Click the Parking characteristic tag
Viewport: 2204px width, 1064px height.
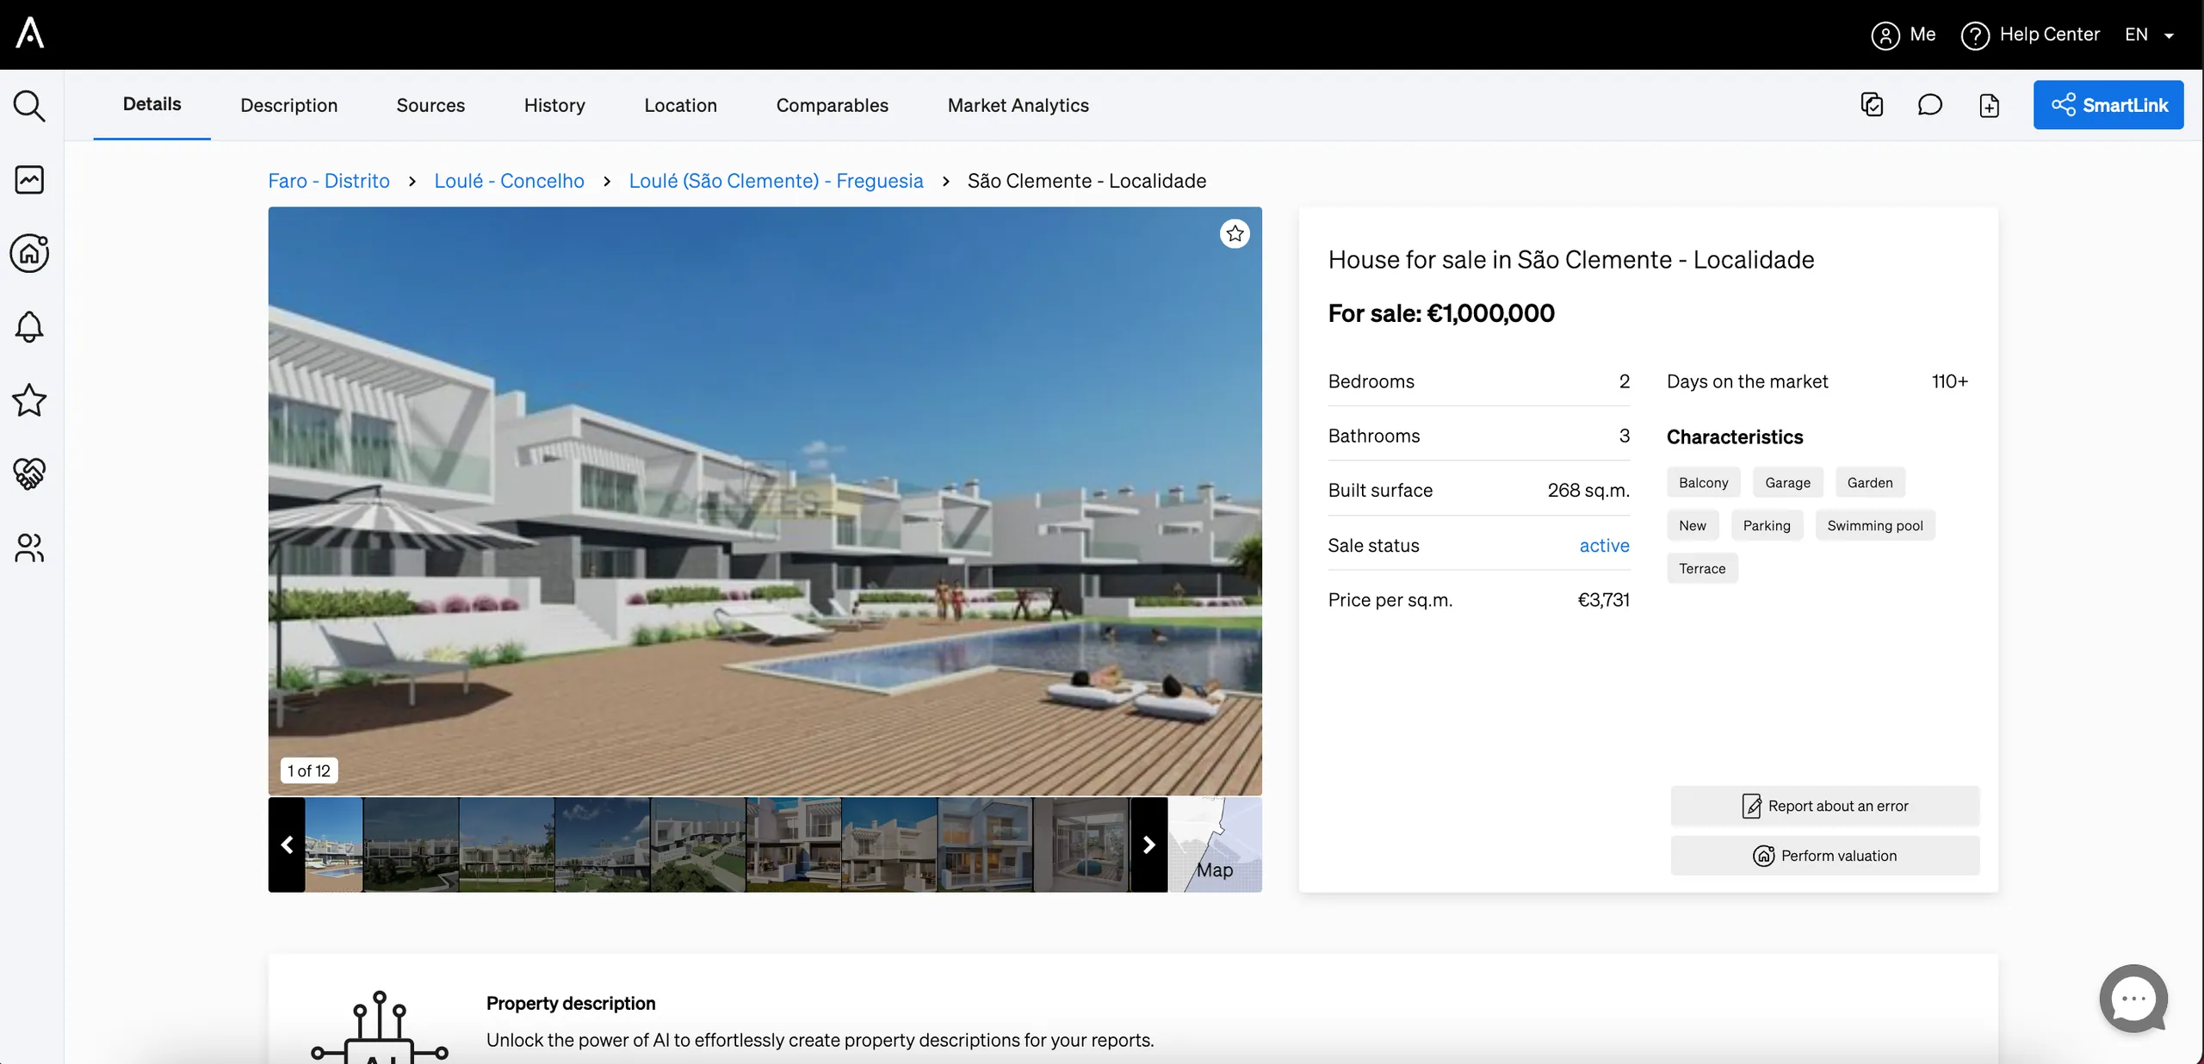1767,526
